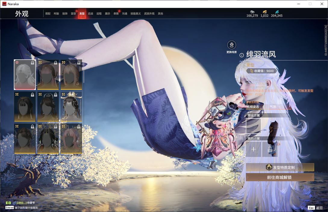Pick the second-row left black bangs hairstyle
This screenshot has height=212, width=328.
click(x=25, y=106)
